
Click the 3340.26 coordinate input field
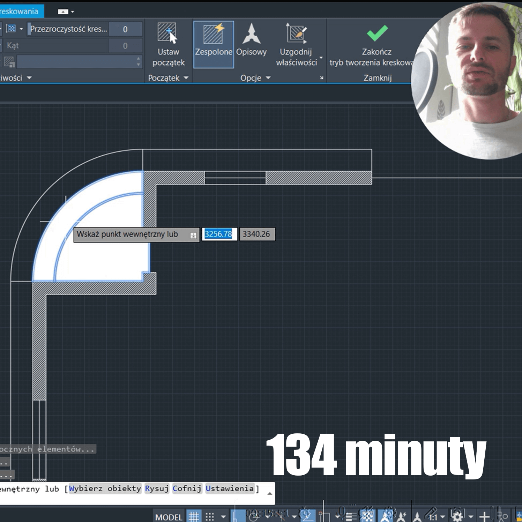(x=257, y=234)
